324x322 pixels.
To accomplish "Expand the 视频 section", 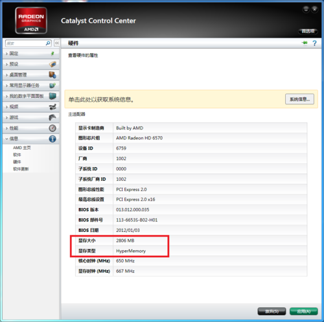I will 31,107.
